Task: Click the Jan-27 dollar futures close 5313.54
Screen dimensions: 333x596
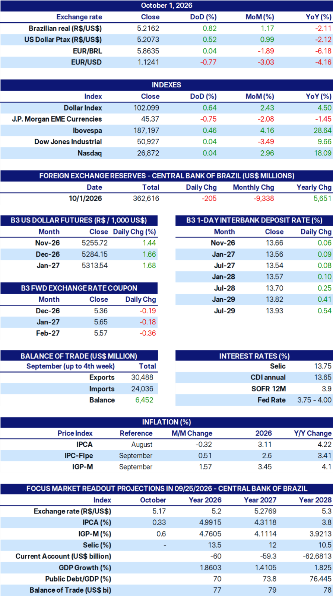Action: [x=95, y=266]
